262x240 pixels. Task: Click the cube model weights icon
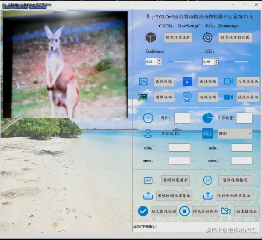pos(151,37)
